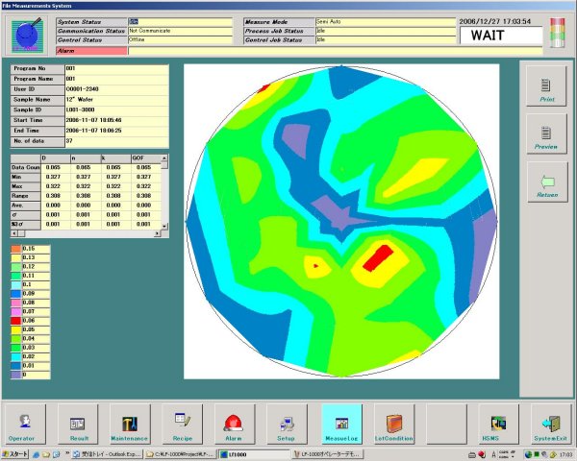Click the D column header
Image resolution: width=577 pixels, height=461 pixels.
[x=56, y=158]
